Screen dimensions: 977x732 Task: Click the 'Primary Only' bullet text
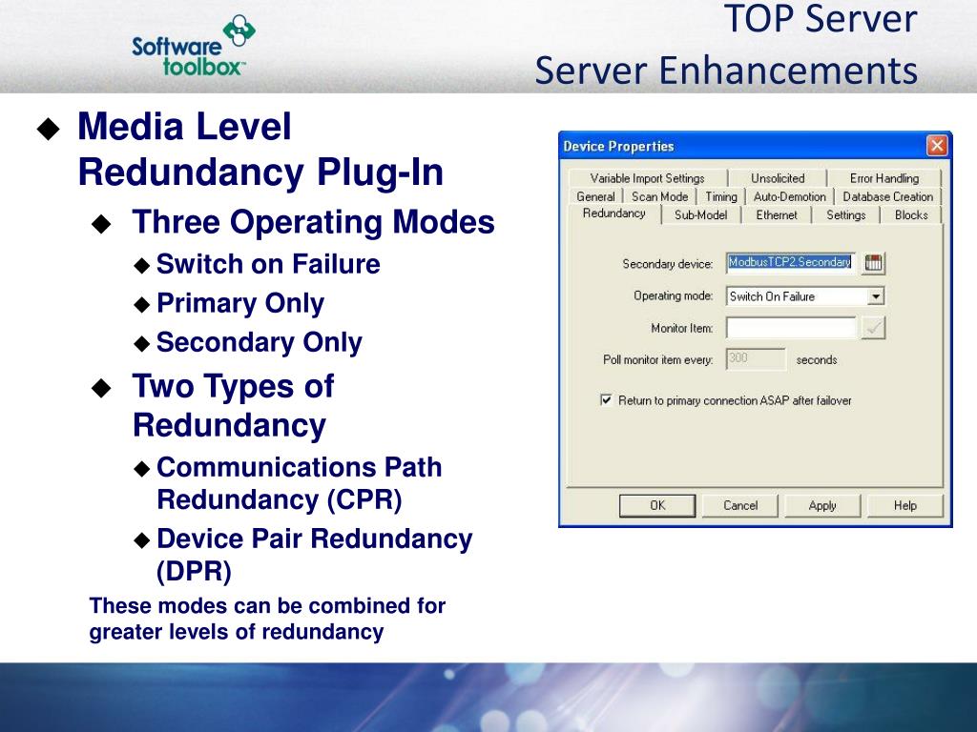pyautogui.click(x=240, y=304)
